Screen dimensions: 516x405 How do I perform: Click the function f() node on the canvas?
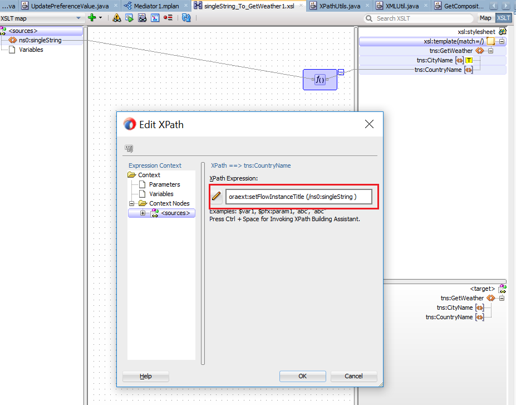coord(320,79)
